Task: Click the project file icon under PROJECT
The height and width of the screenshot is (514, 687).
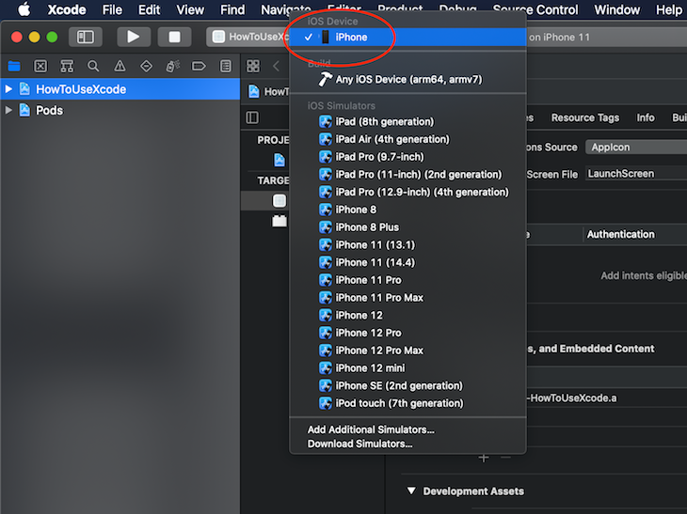Action: tap(280, 160)
